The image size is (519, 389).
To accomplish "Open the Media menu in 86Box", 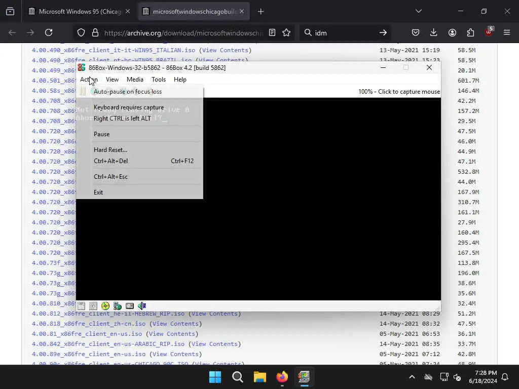I will pyautogui.click(x=135, y=80).
